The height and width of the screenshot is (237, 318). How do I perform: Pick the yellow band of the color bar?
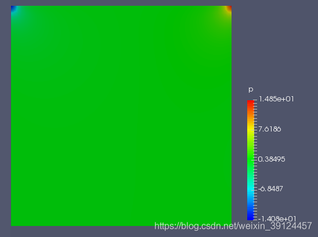pyautogui.click(x=251, y=129)
